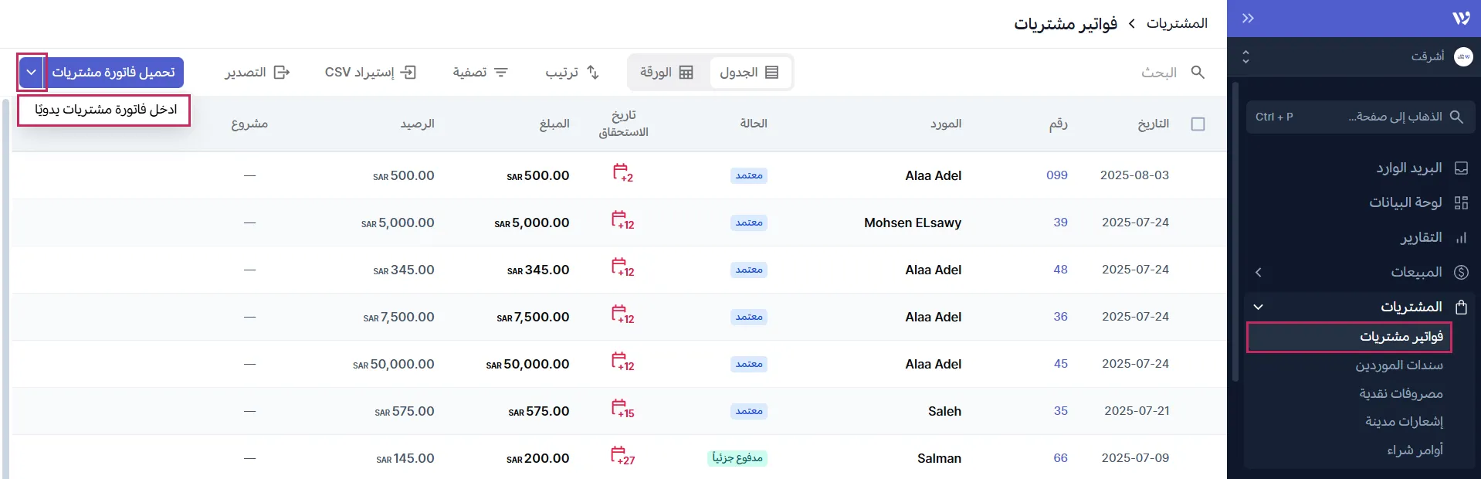Expand the Sales (المبيعات) sidebar section
Viewport: 1481px width, 479px height.
point(1259,272)
